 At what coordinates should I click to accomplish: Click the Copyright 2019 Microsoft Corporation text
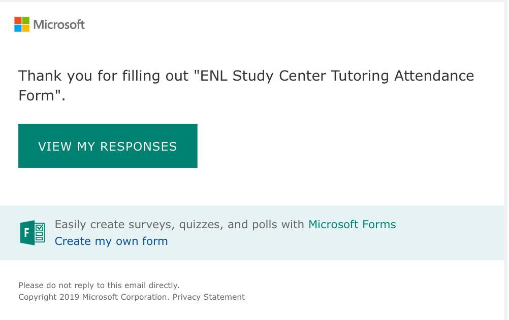[x=93, y=297]
